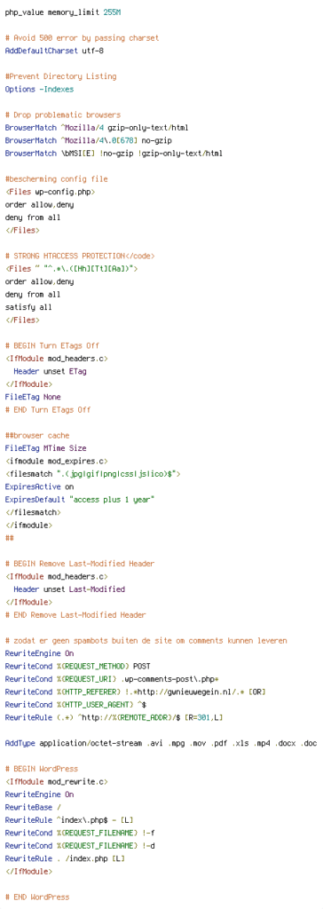Select the Options -Indexes line
Viewport: 323px width, 909px height.
39,90
